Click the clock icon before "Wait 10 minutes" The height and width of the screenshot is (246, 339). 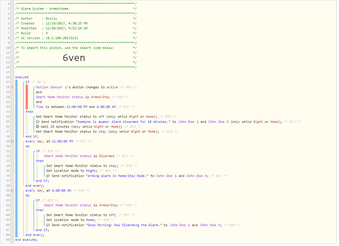[37, 127]
